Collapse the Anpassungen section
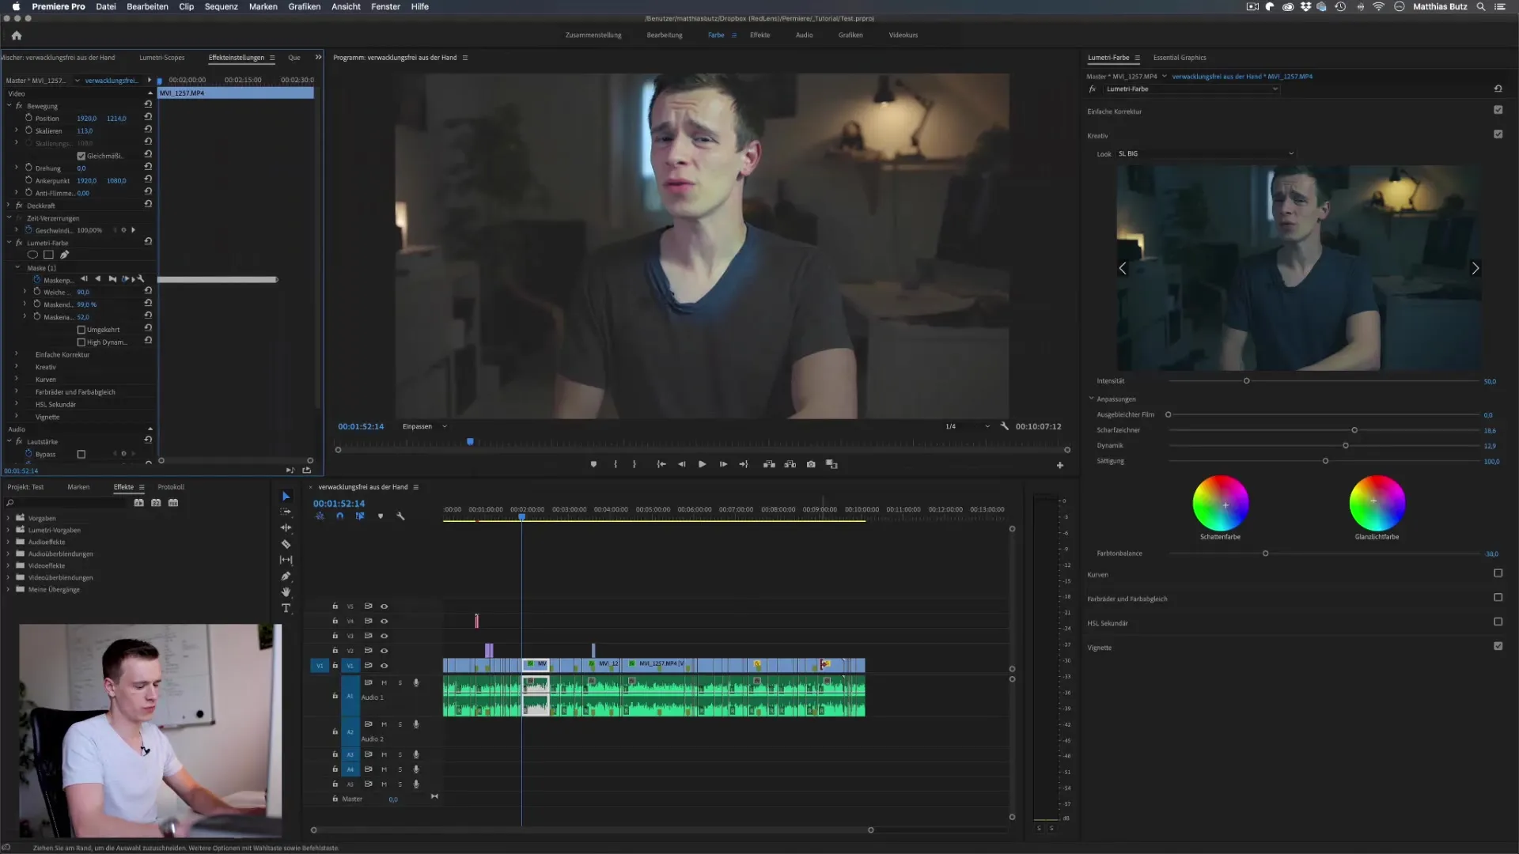The height and width of the screenshot is (854, 1519). 1091,399
